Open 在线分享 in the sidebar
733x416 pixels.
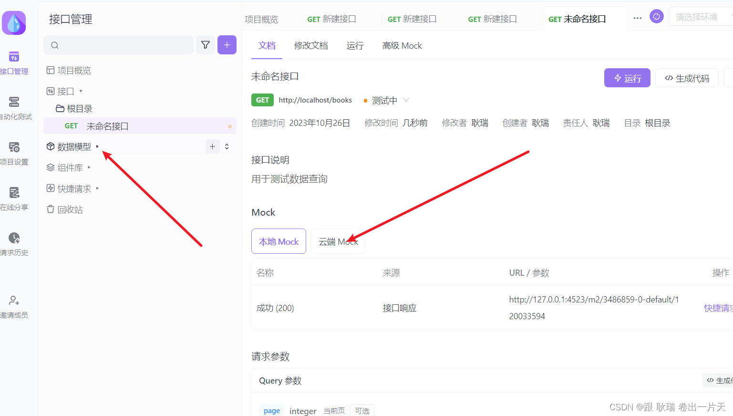pyautogui.click(x=14, y=199)
